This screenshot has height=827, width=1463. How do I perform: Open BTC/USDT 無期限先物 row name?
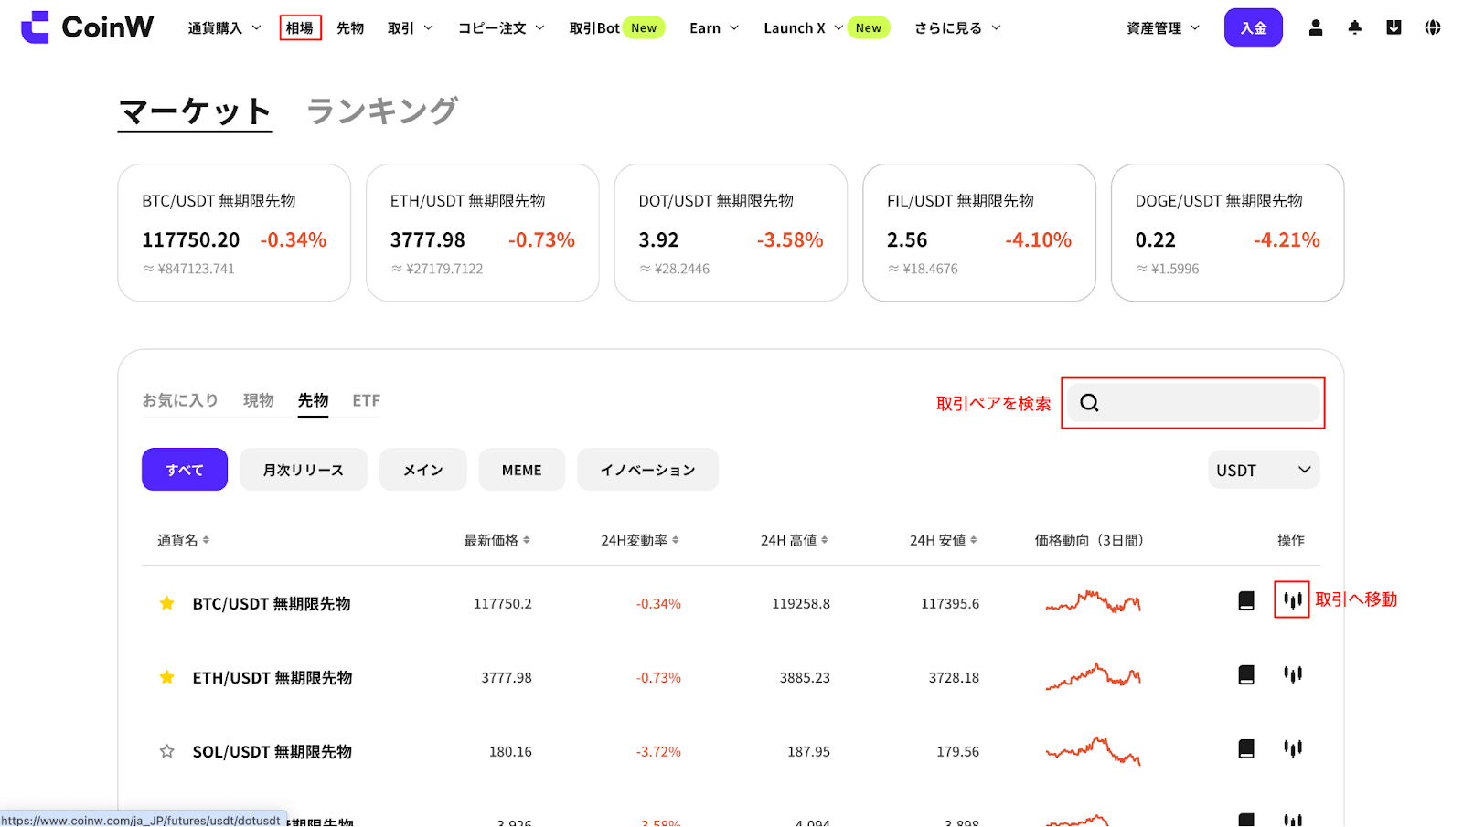point(272,603)
